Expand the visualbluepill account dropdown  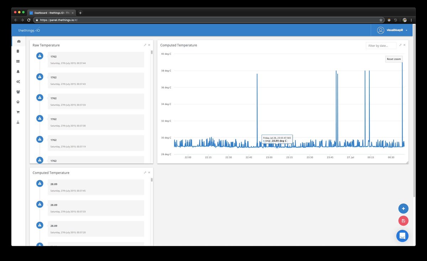(397, 31)
